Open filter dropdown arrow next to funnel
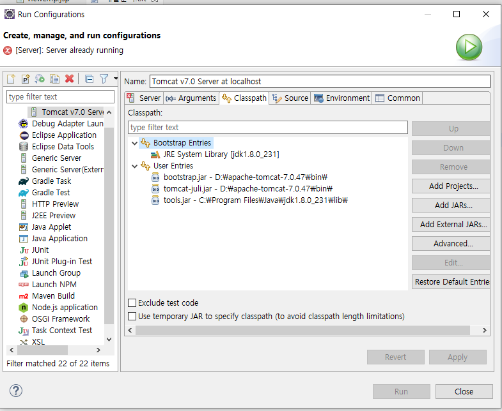Image resolution: width=502 pixels, height=411 pixels. coord(116,78)
